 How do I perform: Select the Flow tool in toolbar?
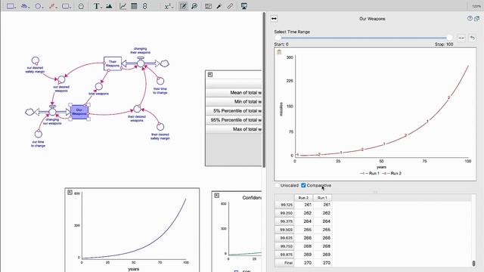point(23,6)
